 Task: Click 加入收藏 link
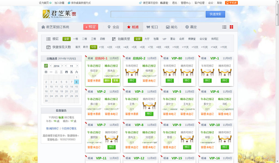[x=59, y=3]
